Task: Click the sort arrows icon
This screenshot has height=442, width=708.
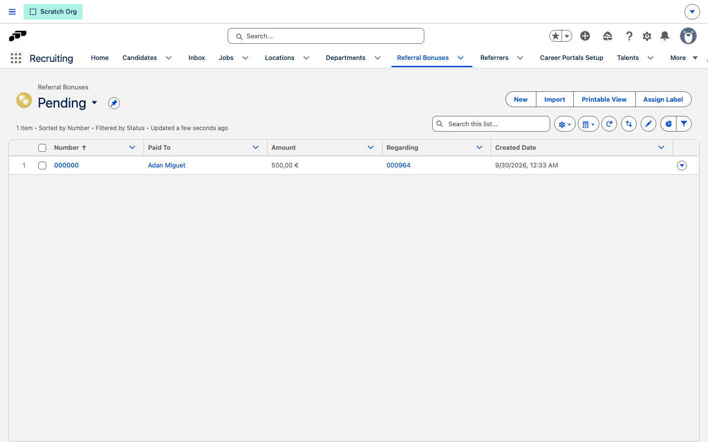Action: pyautogui.click(x=629, y=124)
